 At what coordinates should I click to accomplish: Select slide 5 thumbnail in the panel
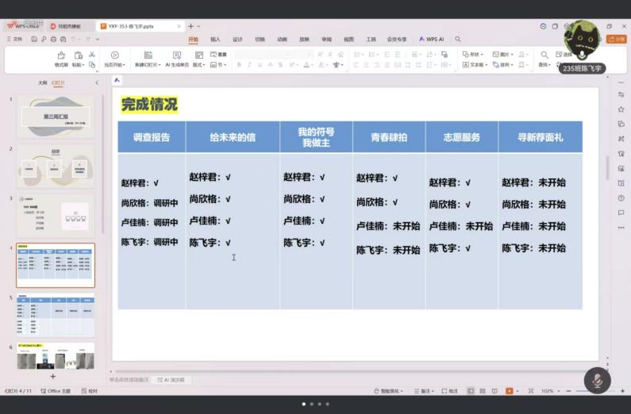(56, 315)
